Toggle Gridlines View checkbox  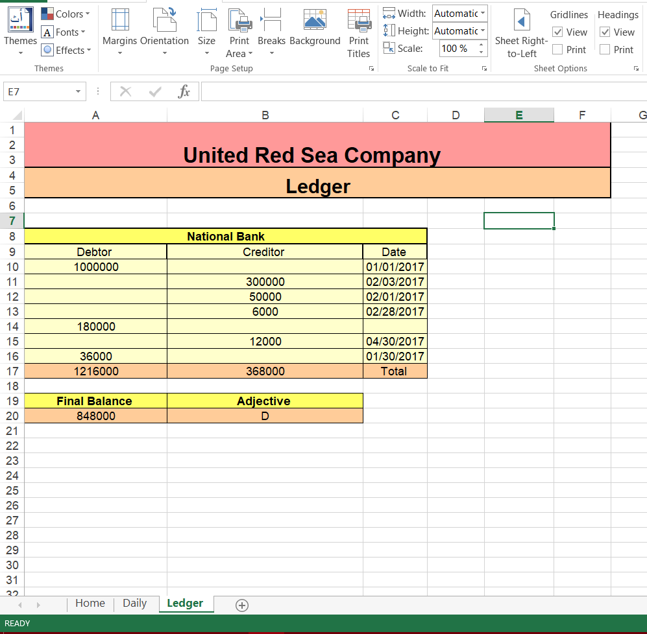click(557, 32)
